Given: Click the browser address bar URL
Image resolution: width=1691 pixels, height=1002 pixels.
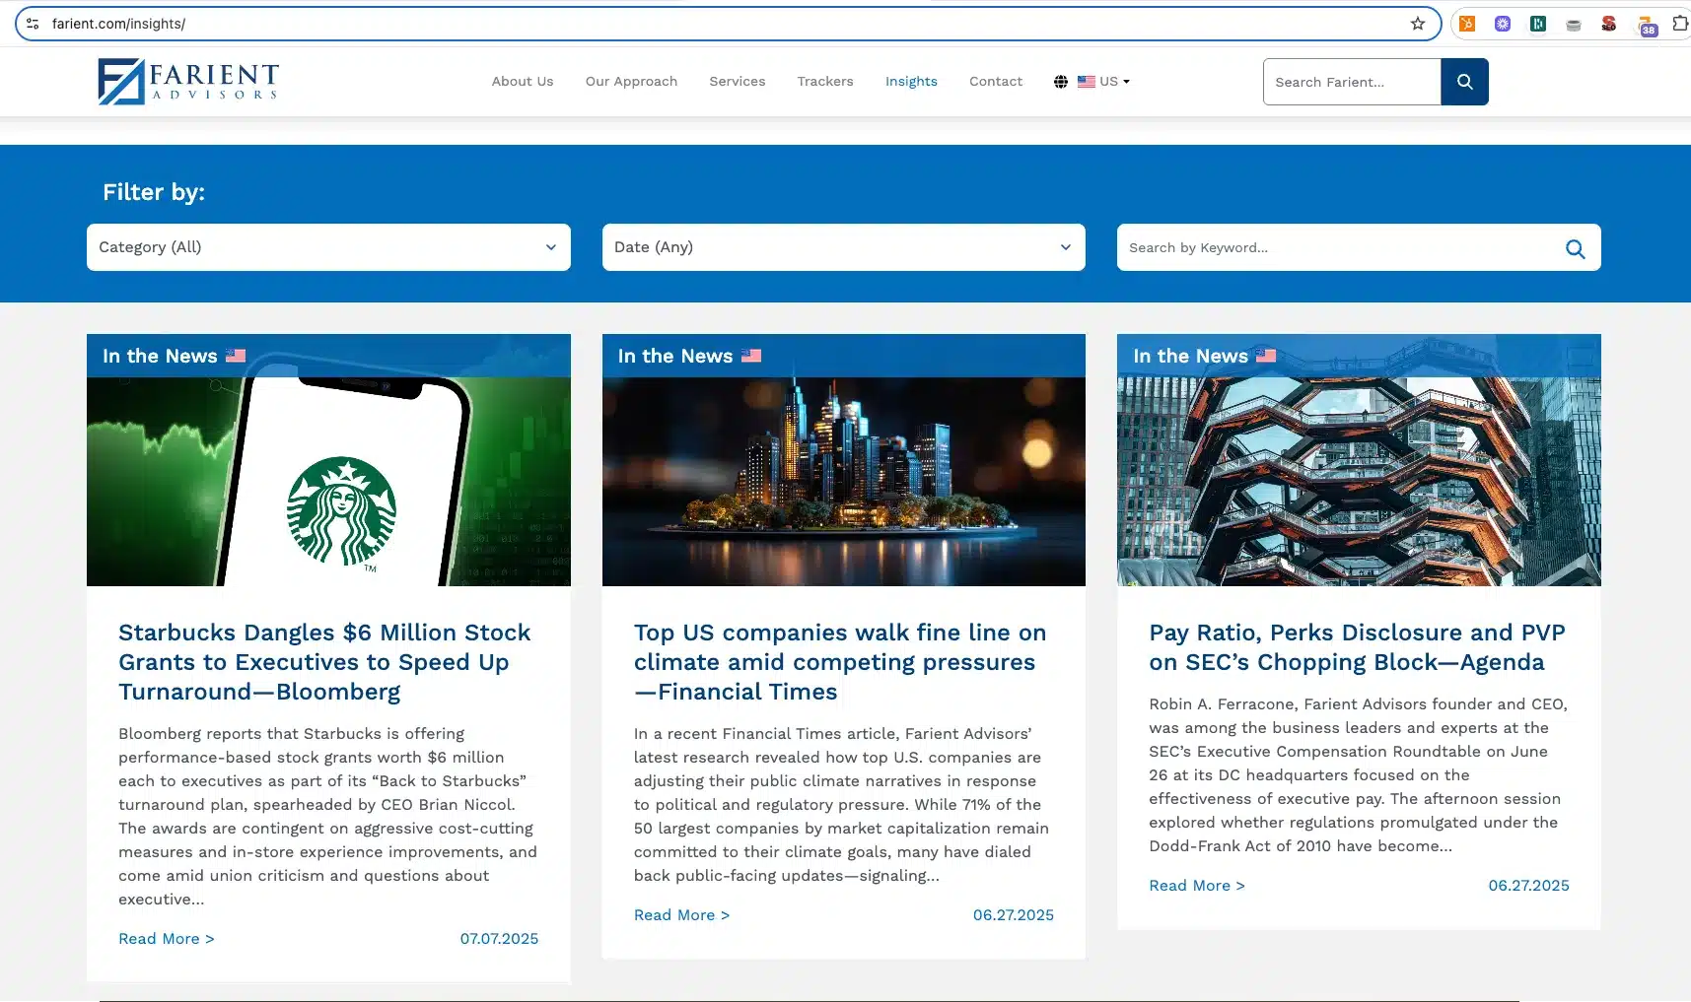Looking at the screenshot, I should pos(119,24).
